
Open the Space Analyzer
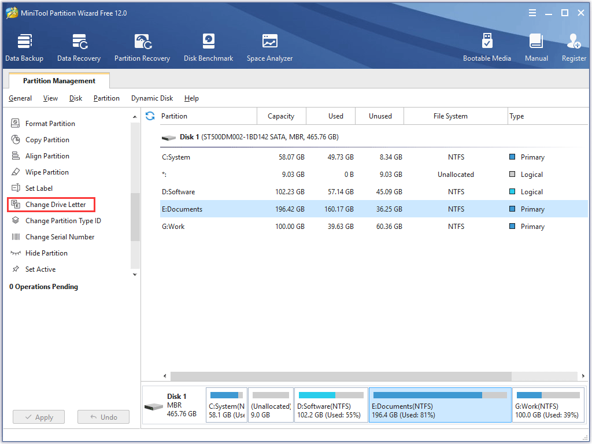click(269, 46)
